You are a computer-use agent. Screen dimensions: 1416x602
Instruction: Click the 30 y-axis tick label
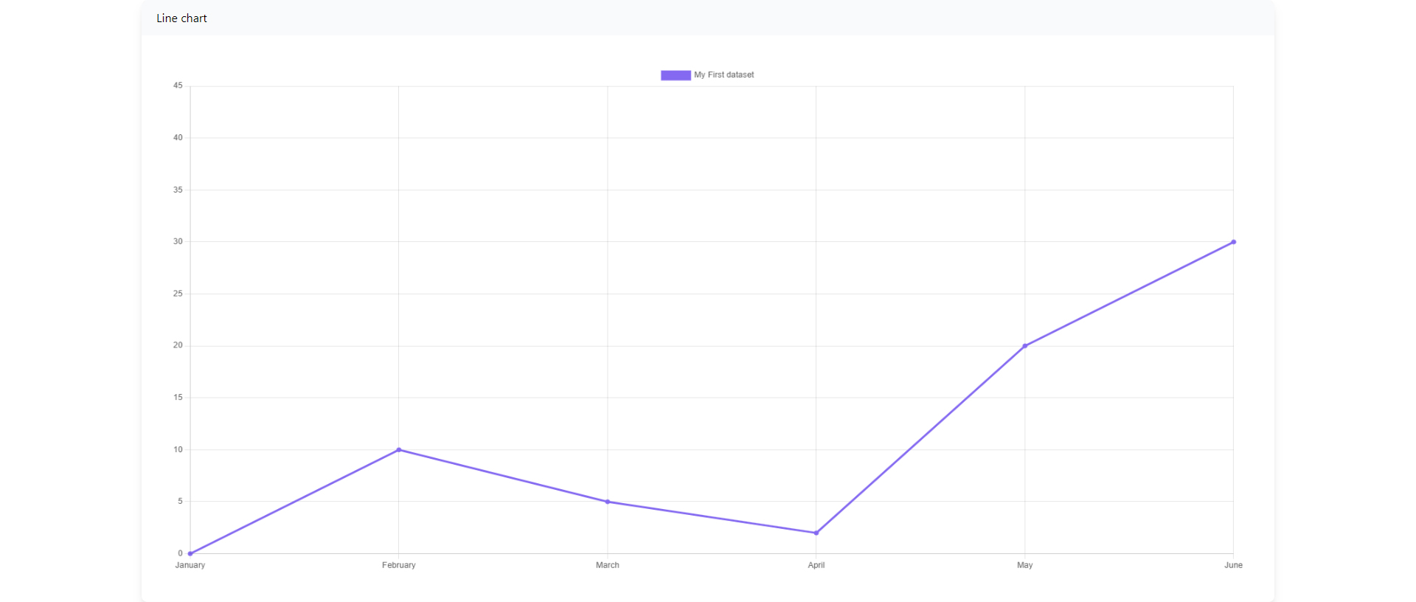(x=178, y=241)
